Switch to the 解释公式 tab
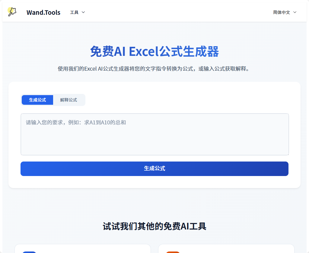Viewport: 309px width, 253px height. tap(68, 100)
